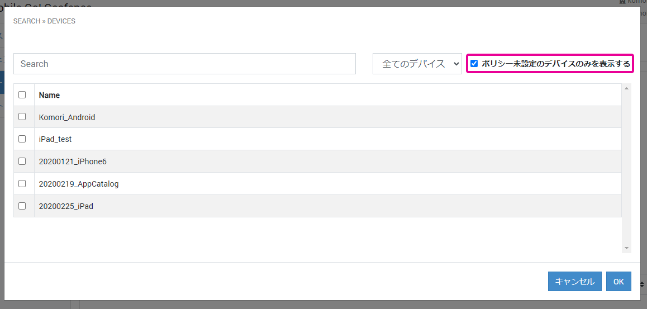Confirm selection with OK button
The image size is (647, 309).
[x=618, y=282]
